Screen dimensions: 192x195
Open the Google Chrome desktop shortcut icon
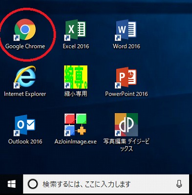(25, 29)
